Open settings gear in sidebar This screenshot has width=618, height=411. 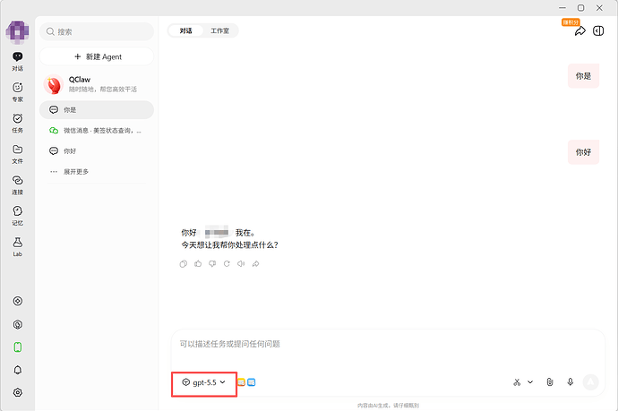point(17,392)
